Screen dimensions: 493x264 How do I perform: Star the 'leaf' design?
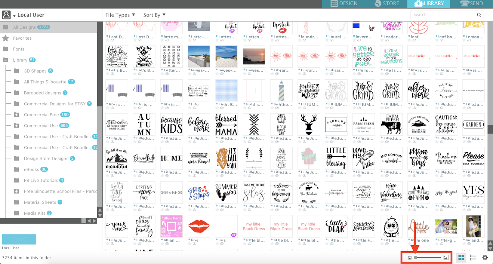(409, 40)
